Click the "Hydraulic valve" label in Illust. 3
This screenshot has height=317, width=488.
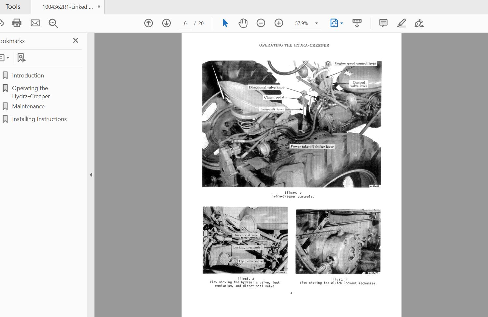pos(251,261)
